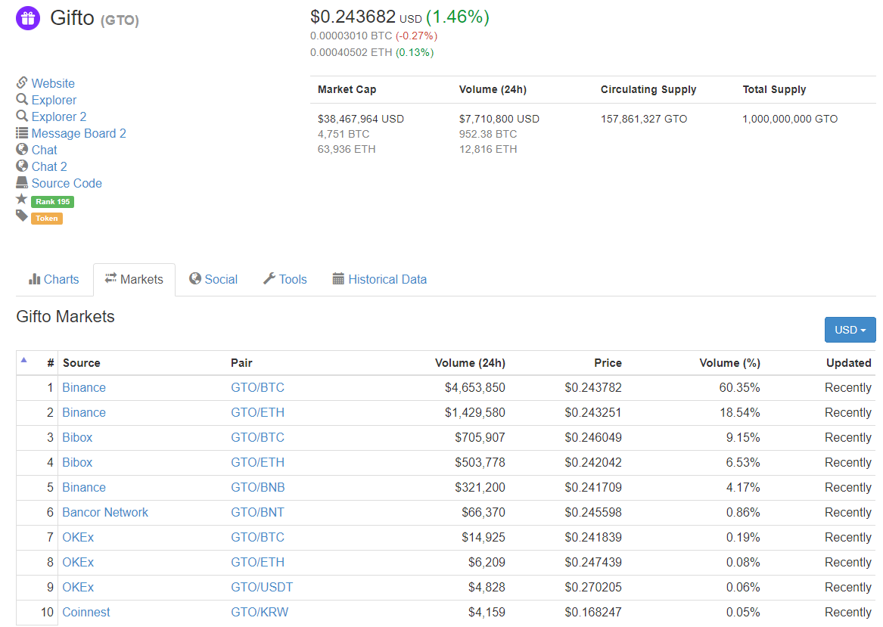Screen dimensions: 883x627
Task: Sort table by Pair column header
Action: pyautogui.click(x=241, y=363)
